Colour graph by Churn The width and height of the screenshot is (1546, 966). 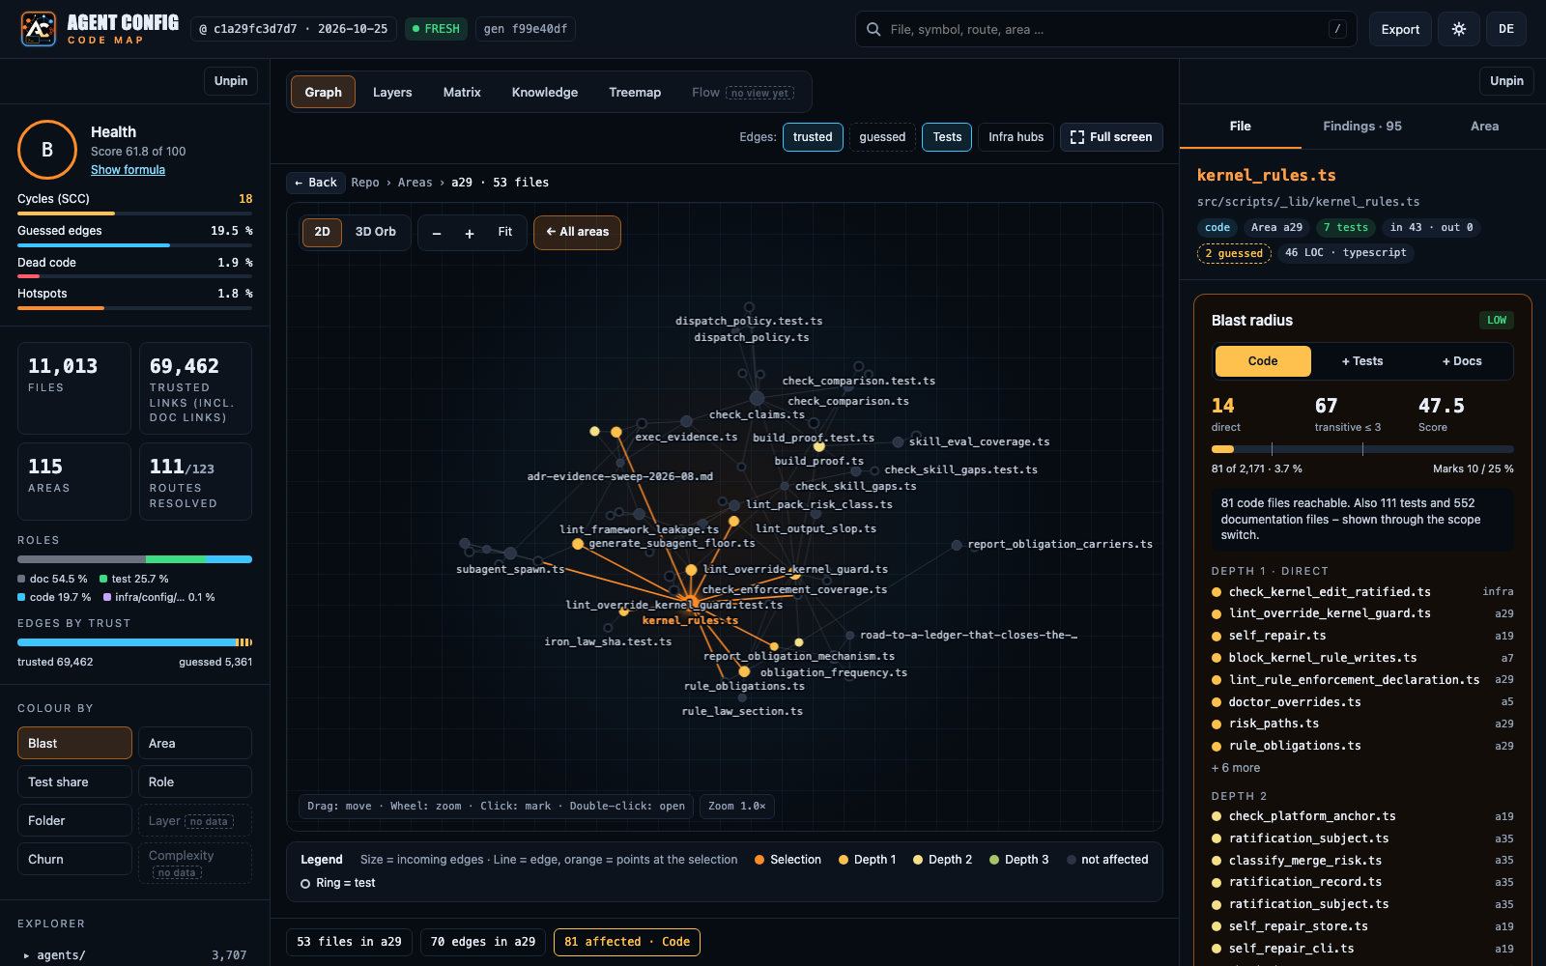tap(74, 859)
